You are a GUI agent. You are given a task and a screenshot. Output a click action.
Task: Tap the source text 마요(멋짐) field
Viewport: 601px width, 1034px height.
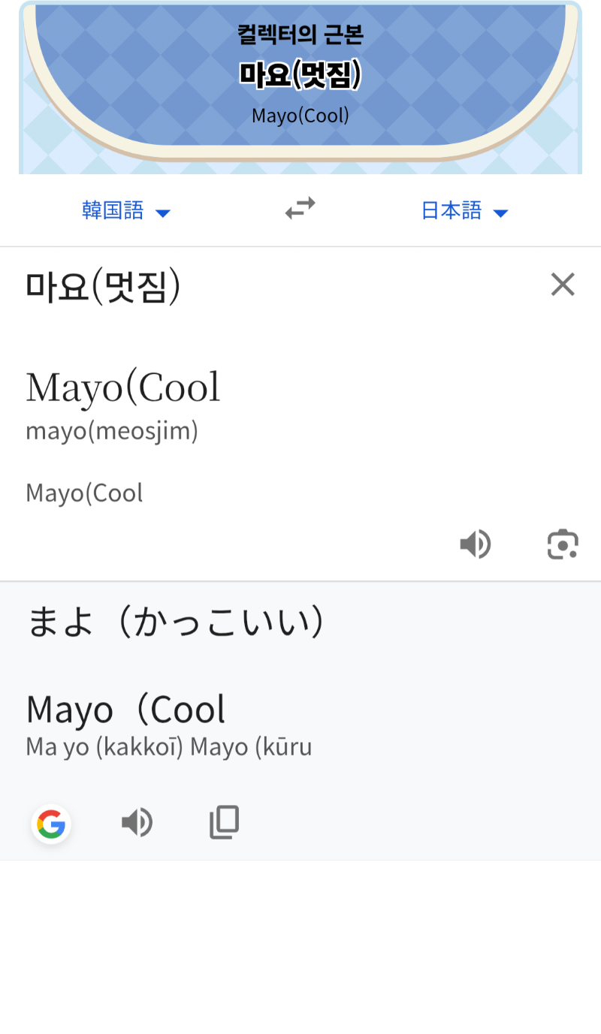(104, 288)
